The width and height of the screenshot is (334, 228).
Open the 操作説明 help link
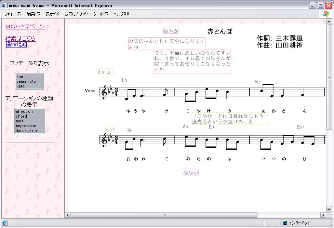pos(16,45)
